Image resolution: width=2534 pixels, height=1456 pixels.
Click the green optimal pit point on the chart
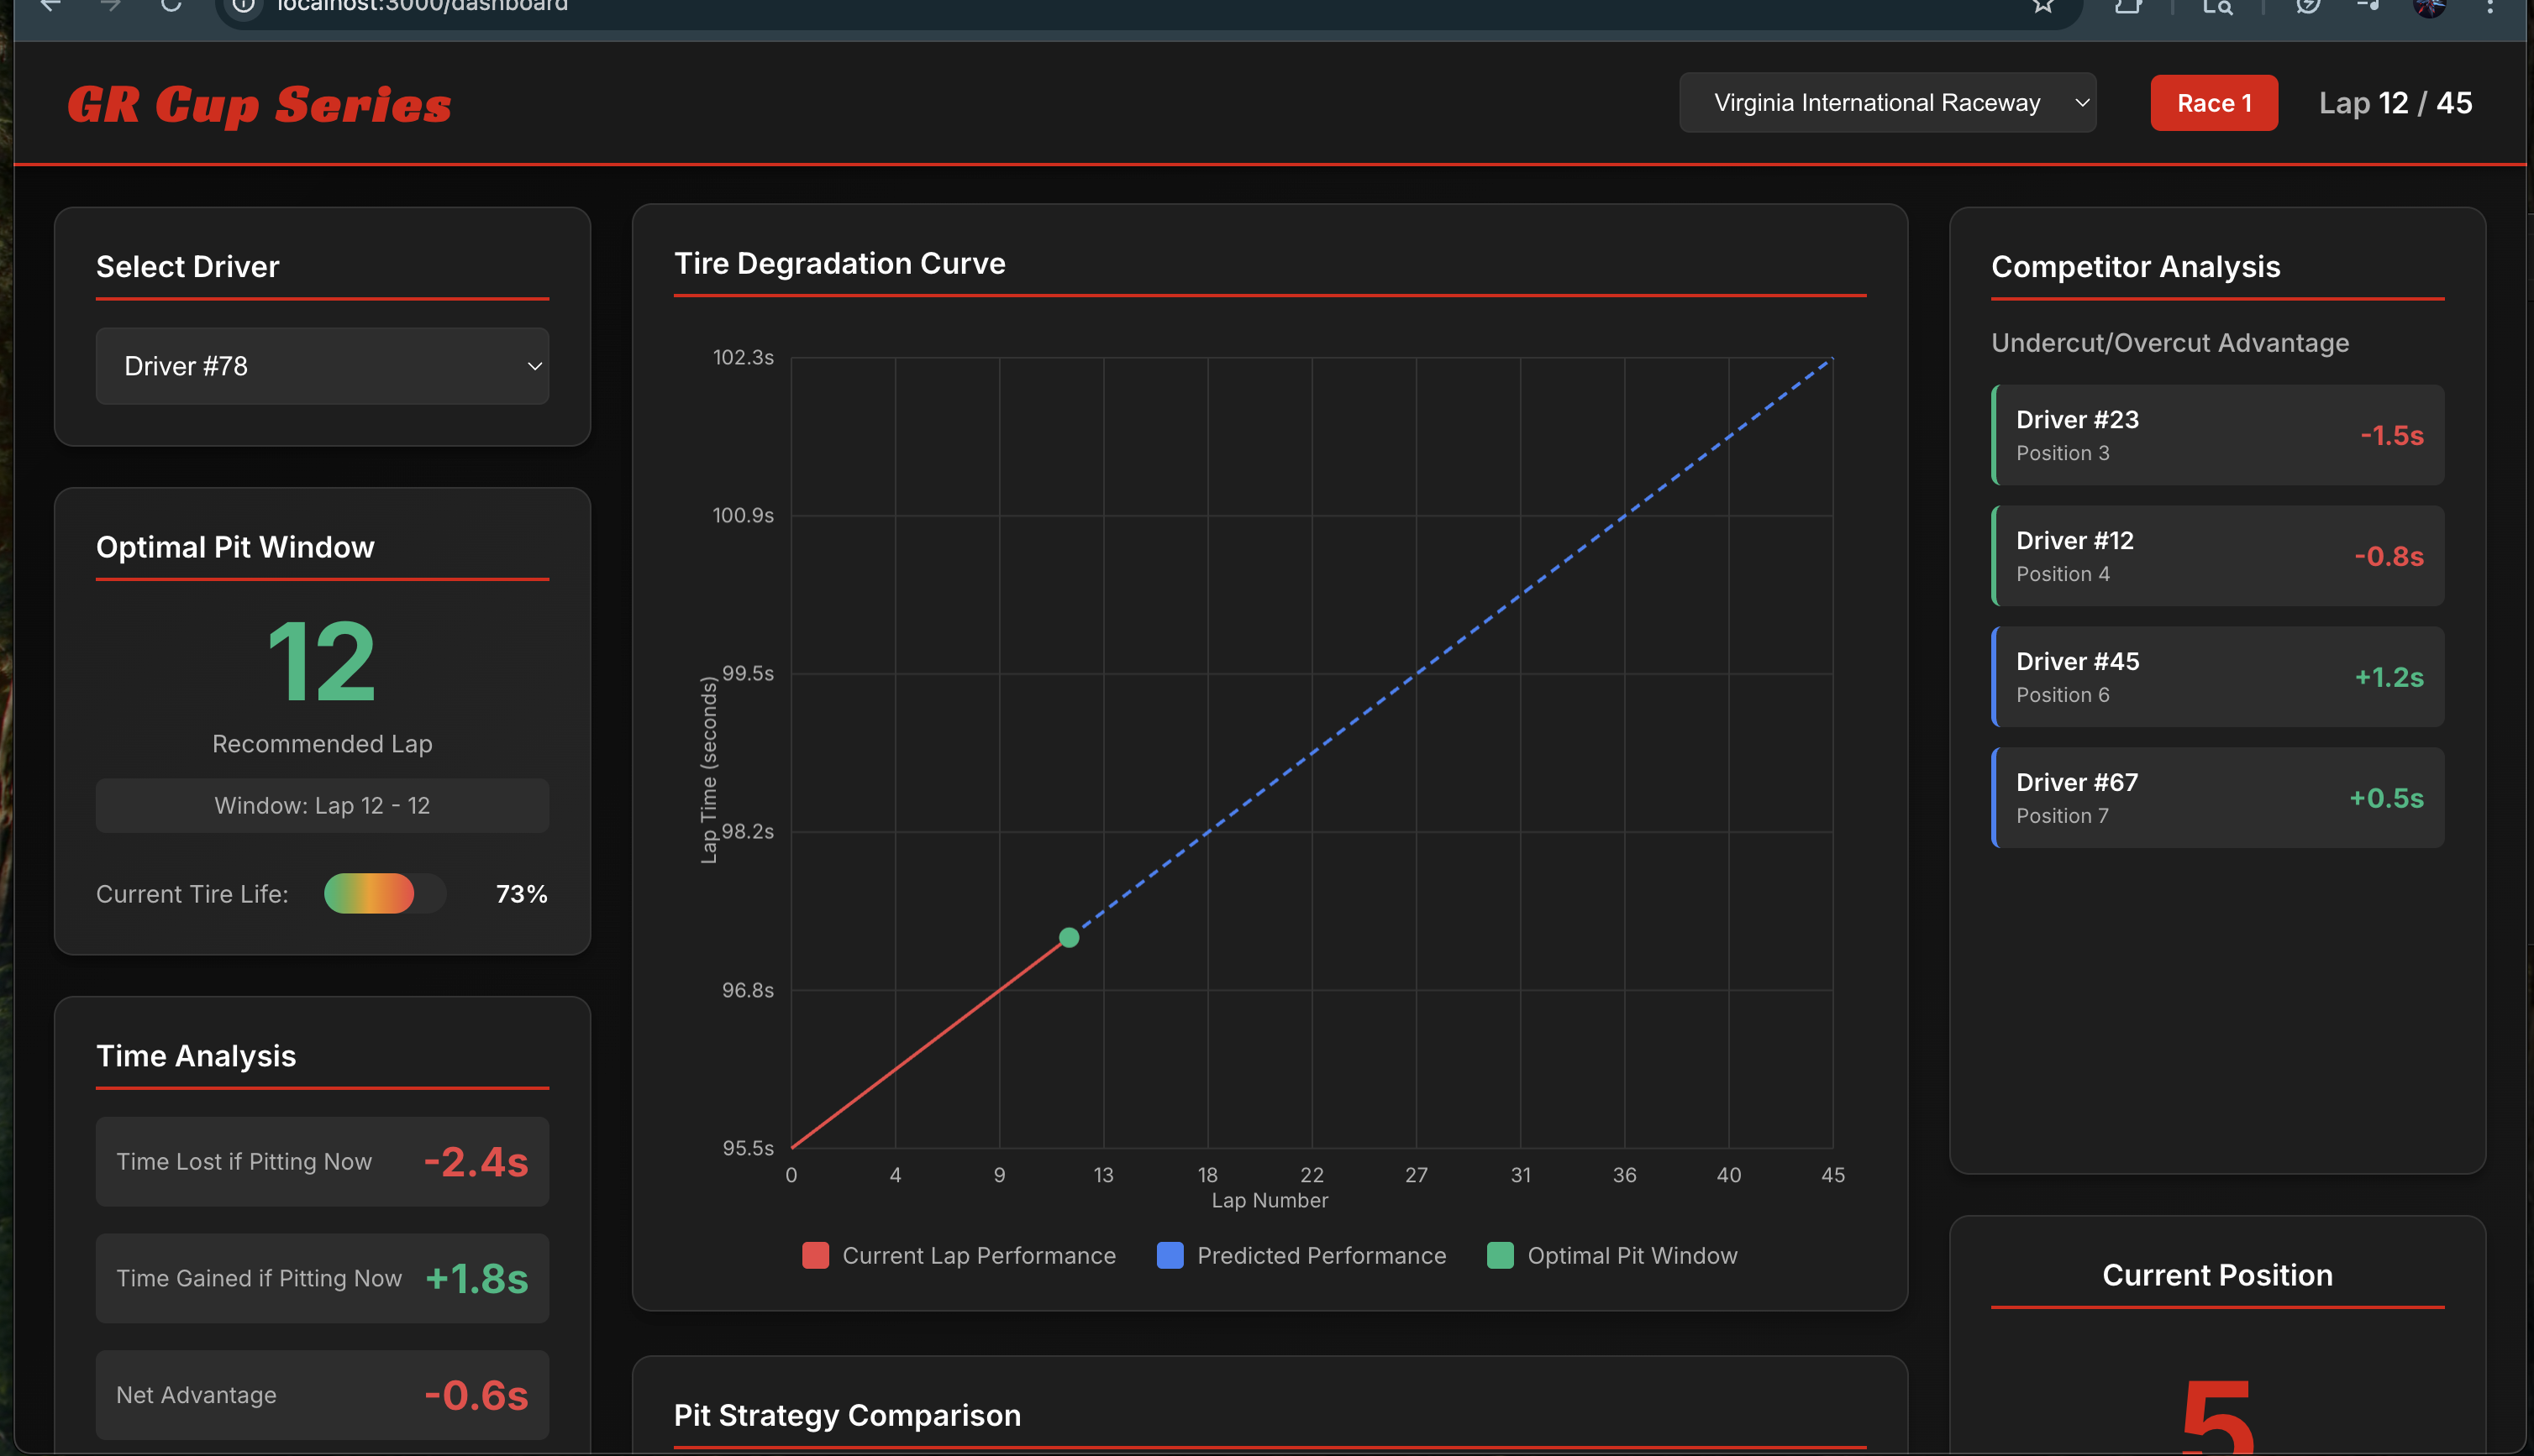[1069, 937]
